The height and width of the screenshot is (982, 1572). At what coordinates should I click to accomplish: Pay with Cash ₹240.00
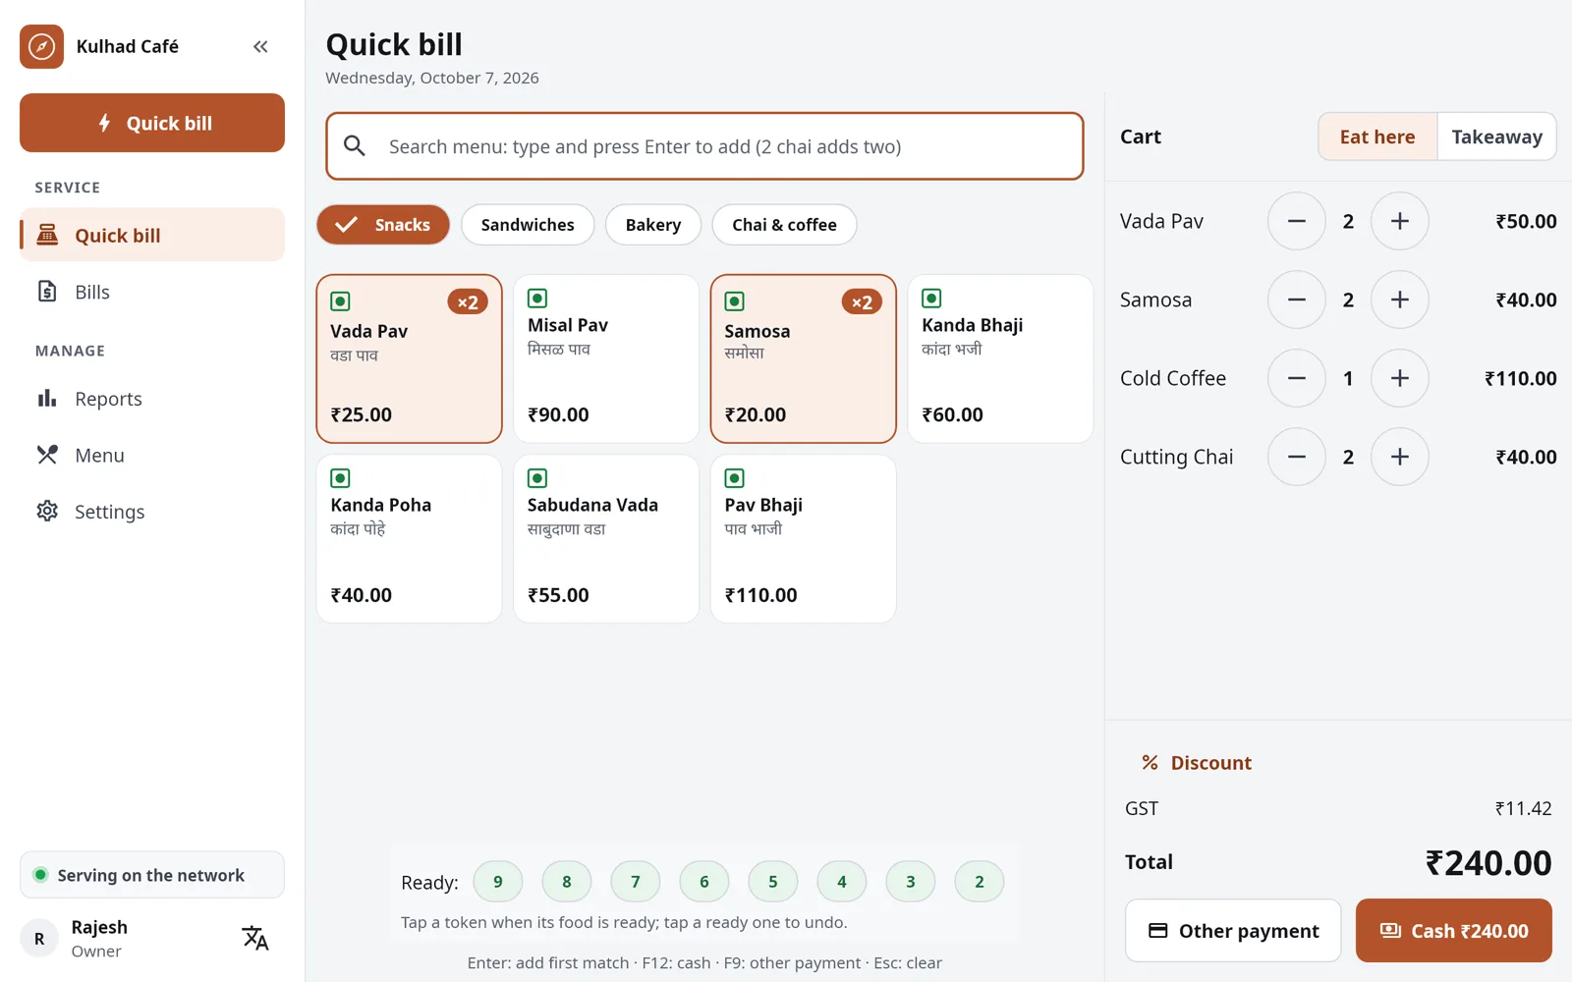pos(1454,931)
